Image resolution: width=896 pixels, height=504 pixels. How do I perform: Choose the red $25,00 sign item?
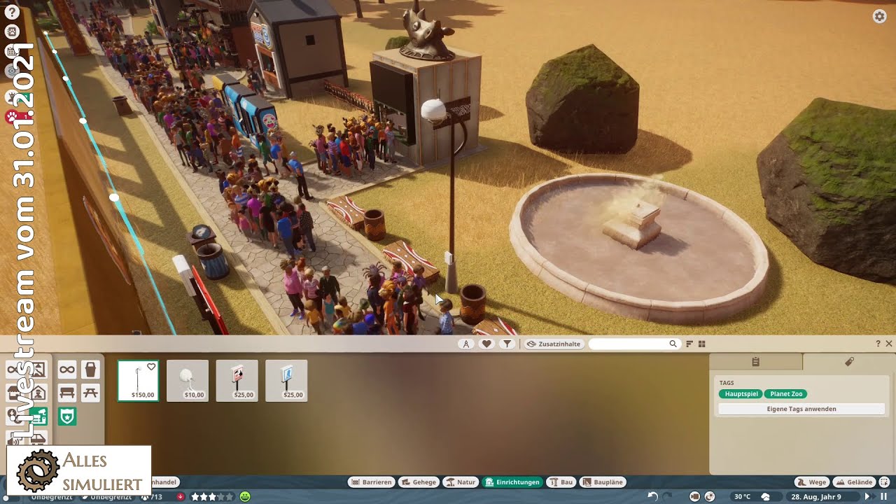click(237, 381)
